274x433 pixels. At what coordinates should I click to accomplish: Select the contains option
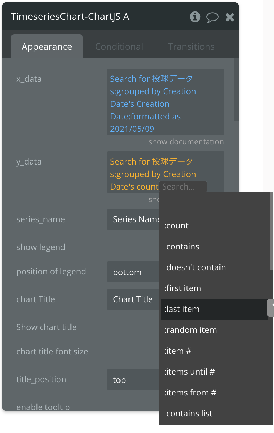tap(183, 247)
